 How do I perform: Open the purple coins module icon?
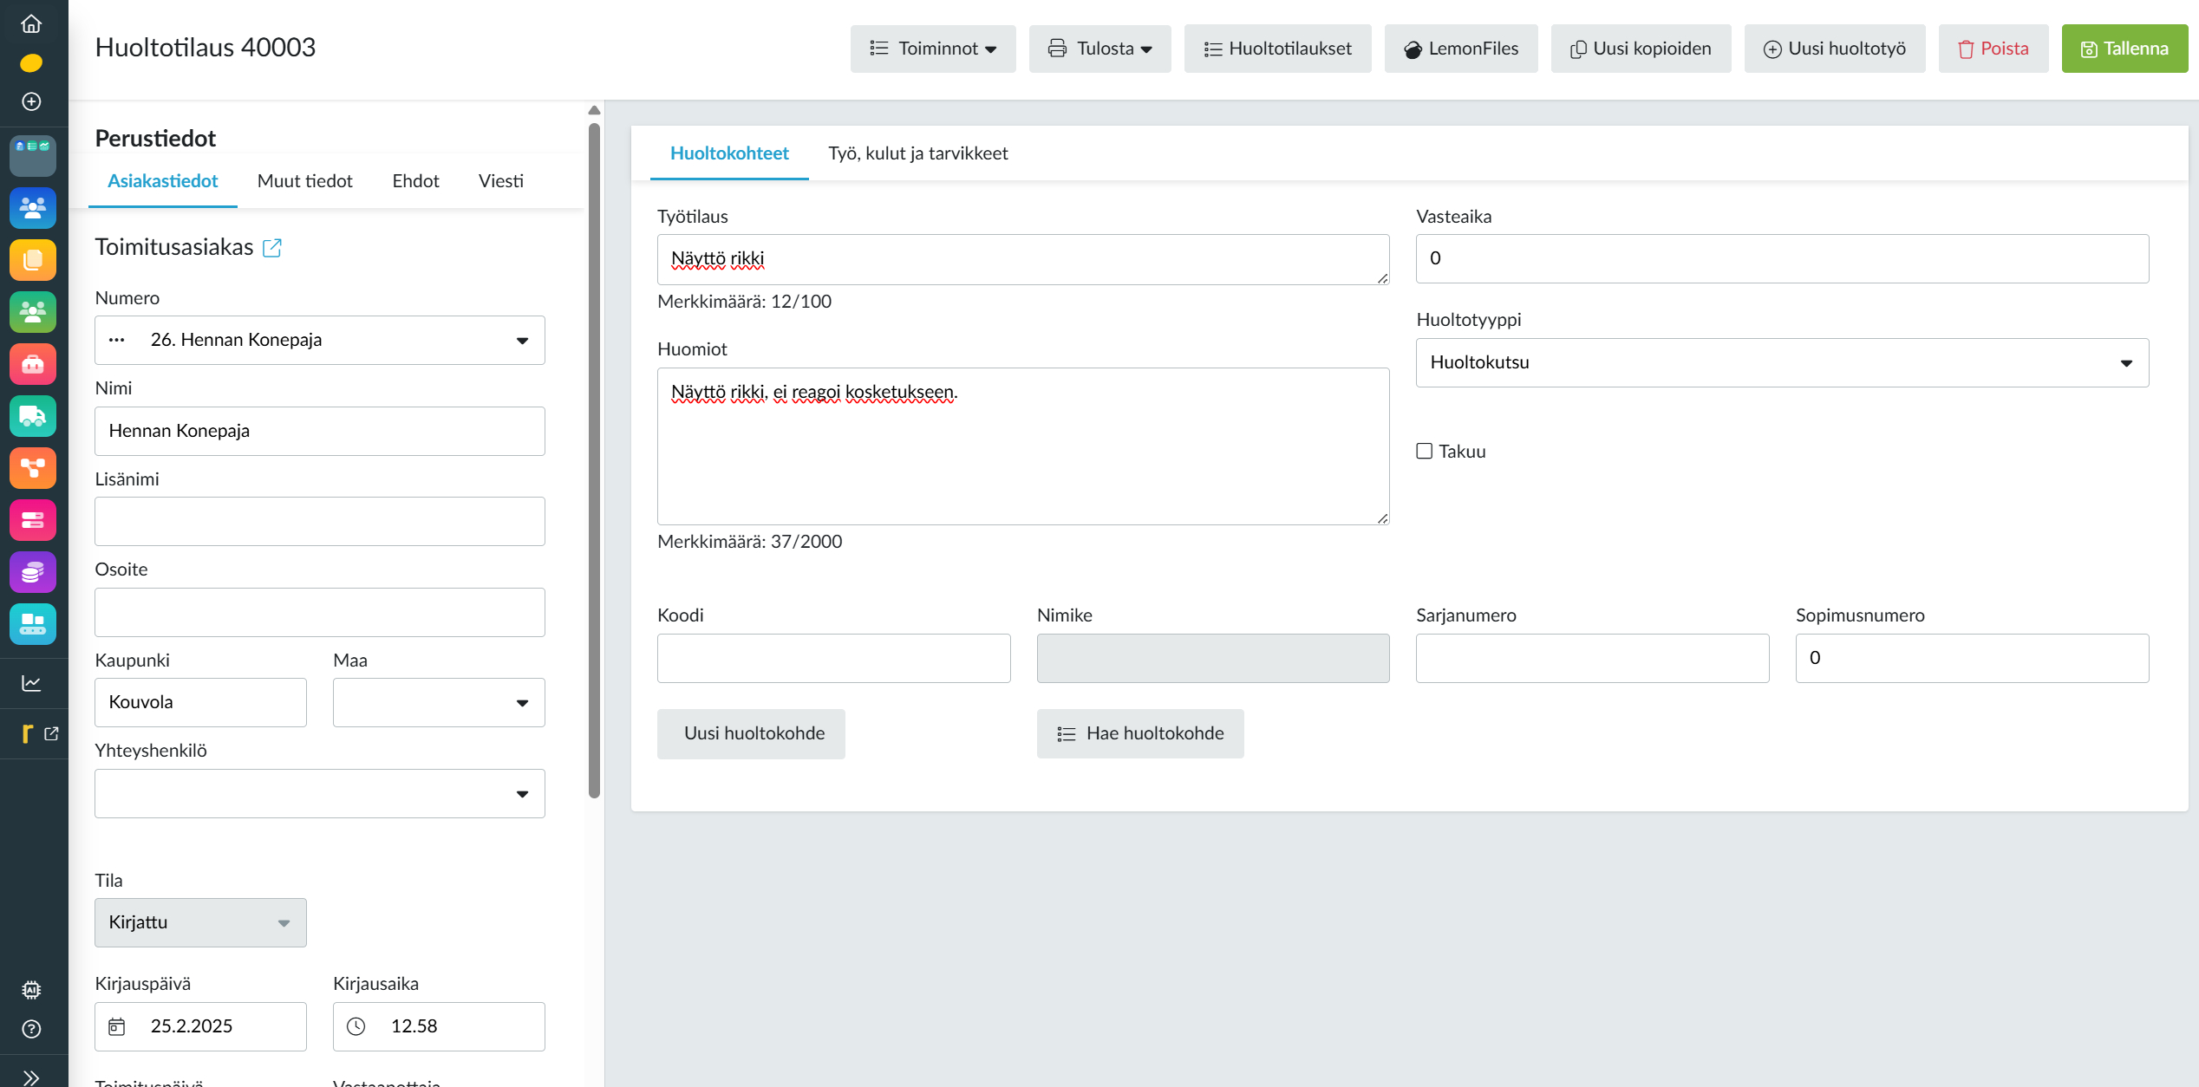[x=33, y=572]
